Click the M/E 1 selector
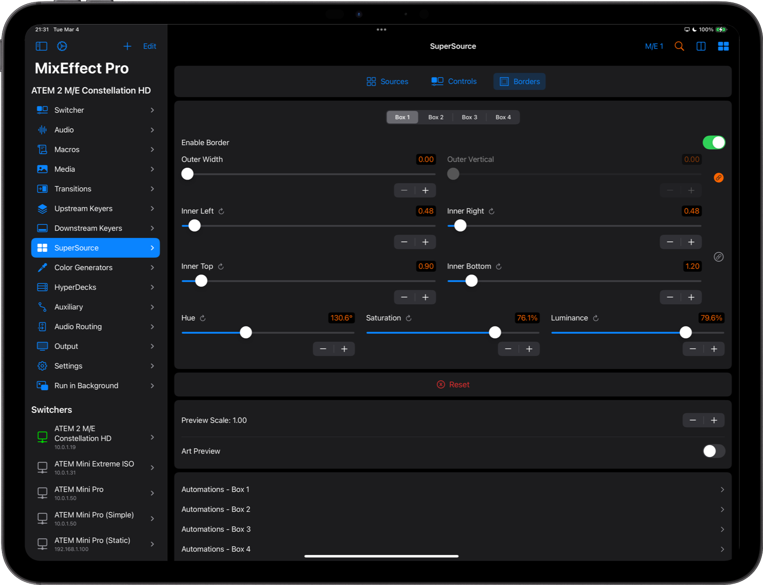This screenshot has width=763, height=585. tap(654, 46)
